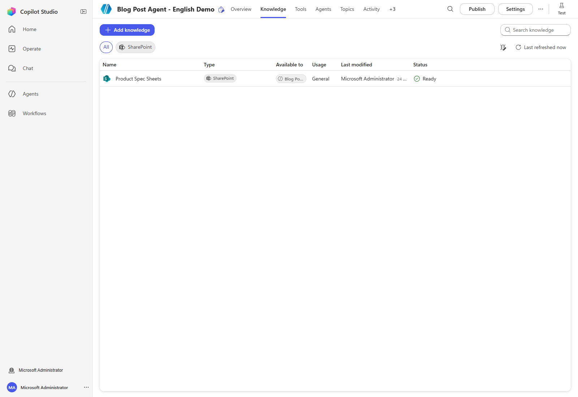
Task: Open the Test panel
Action: [562, 9]
